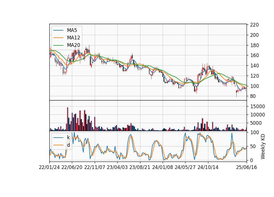Click the 25/06/16 date label
This screenshot has height=197, width=274.
(247, 167)
